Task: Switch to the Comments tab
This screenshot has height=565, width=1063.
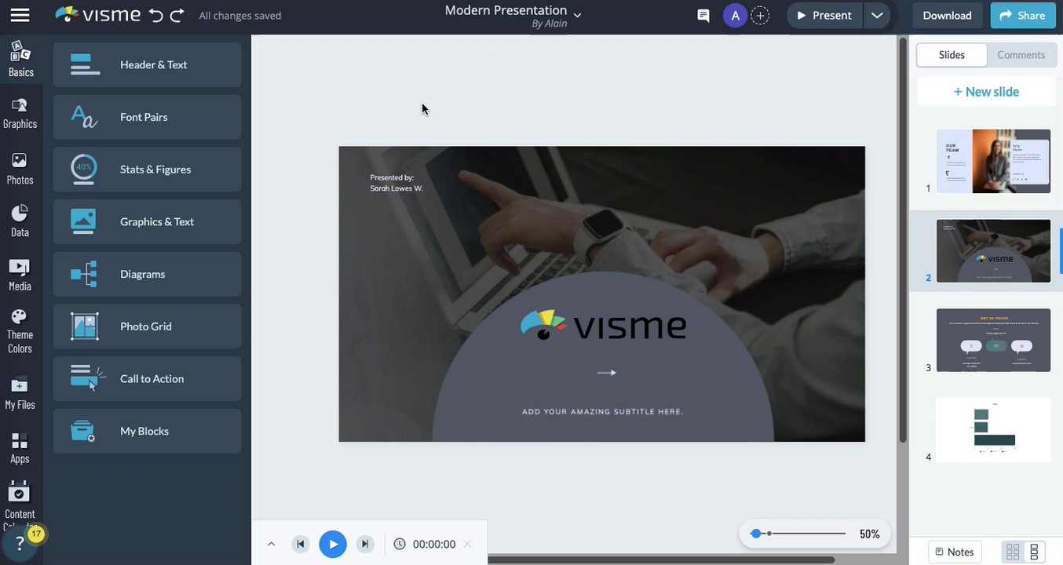Action: (x=1021, y=55)
